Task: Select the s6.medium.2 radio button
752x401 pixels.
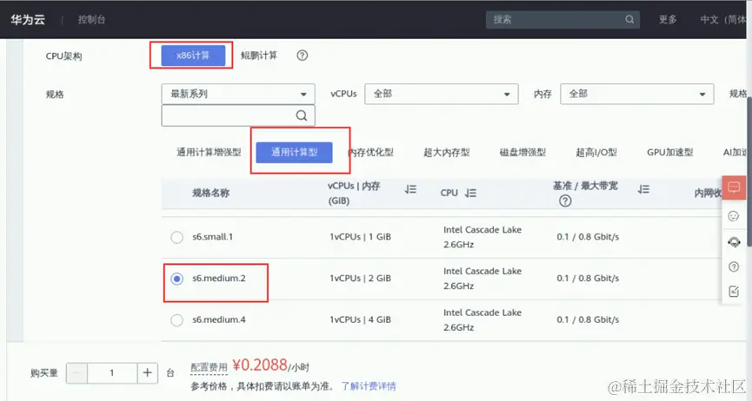Action: pos(177,279)
